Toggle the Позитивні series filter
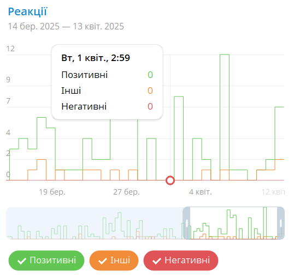This screenshot has width=294, height=278. pyautogui.click(x=46, y=261)
